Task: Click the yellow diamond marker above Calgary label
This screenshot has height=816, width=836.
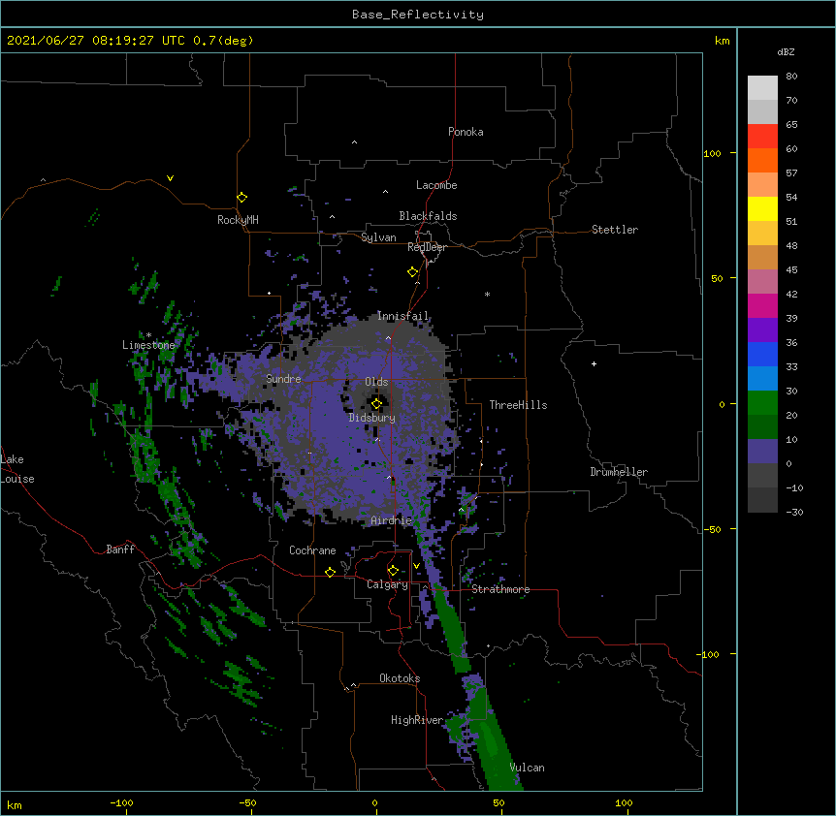Action: 393,571
